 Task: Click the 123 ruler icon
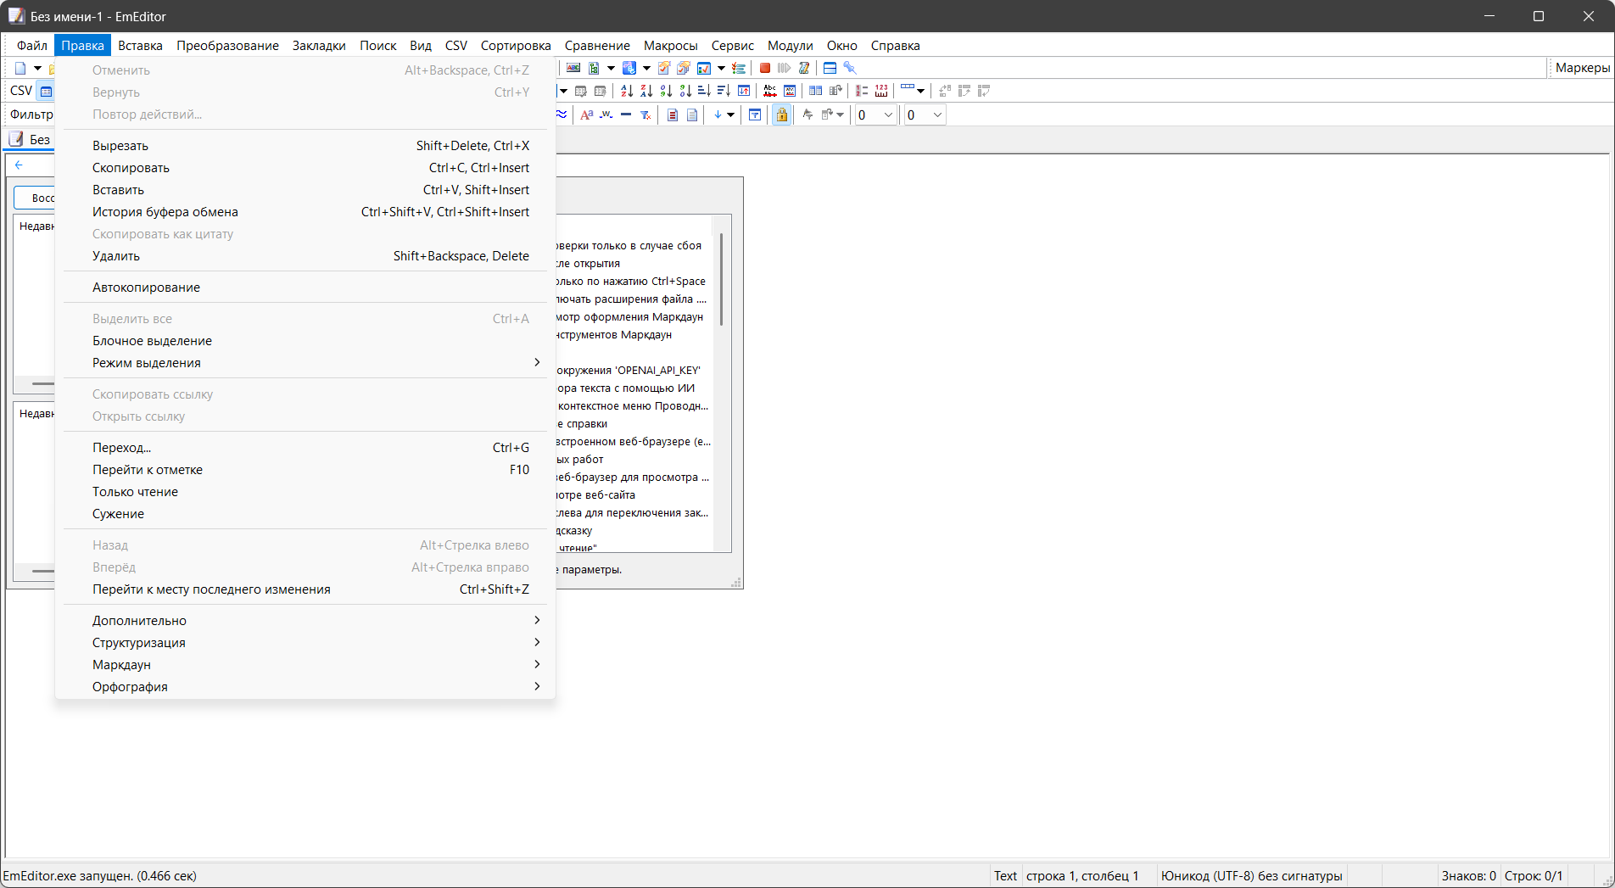(881, 91)
